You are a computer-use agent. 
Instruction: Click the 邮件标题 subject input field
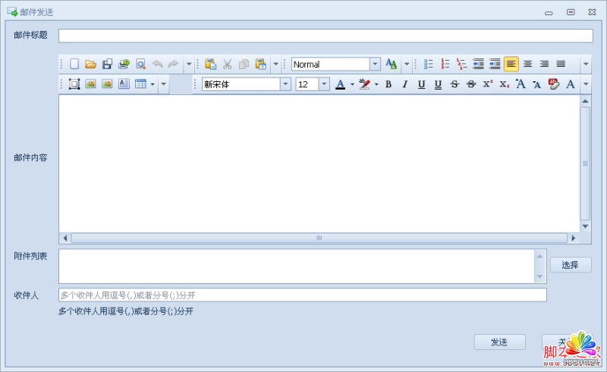tap(326, 36)
